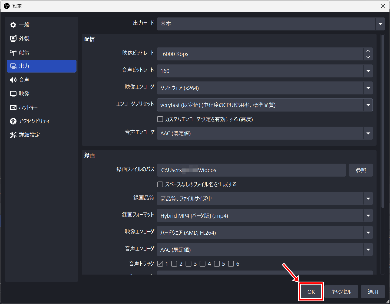Enable カスタムエンコーダ設定を有効にする checkbox
390x304 pixels.
(x=160, y=119)
